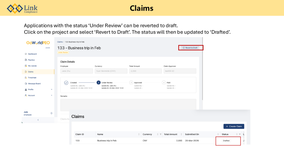Click the logout icon beside Jade
This screenshot has height=160, width=284.
tap(51, 113)
